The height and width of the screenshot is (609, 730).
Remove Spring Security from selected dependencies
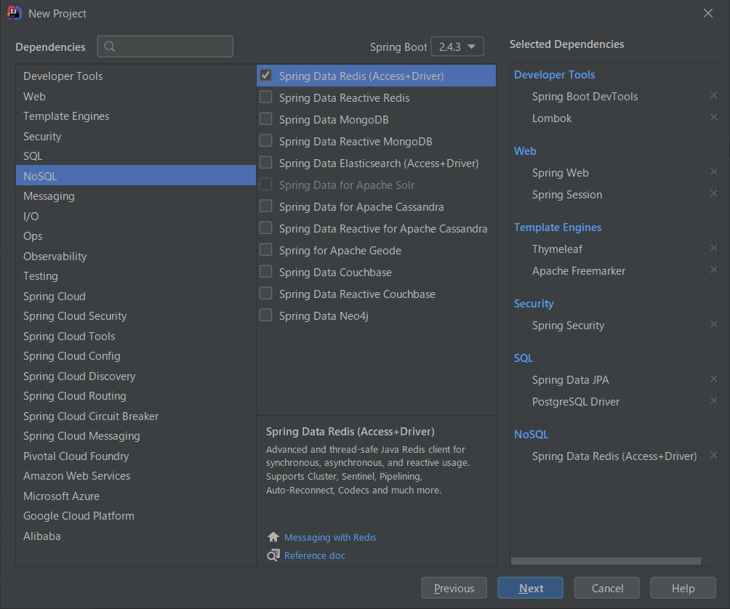(713, 324)
